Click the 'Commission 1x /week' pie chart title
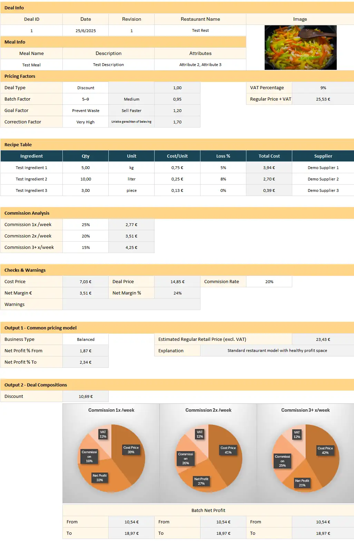Viewport: 354px width, 541px height. [x=111, y=410]
